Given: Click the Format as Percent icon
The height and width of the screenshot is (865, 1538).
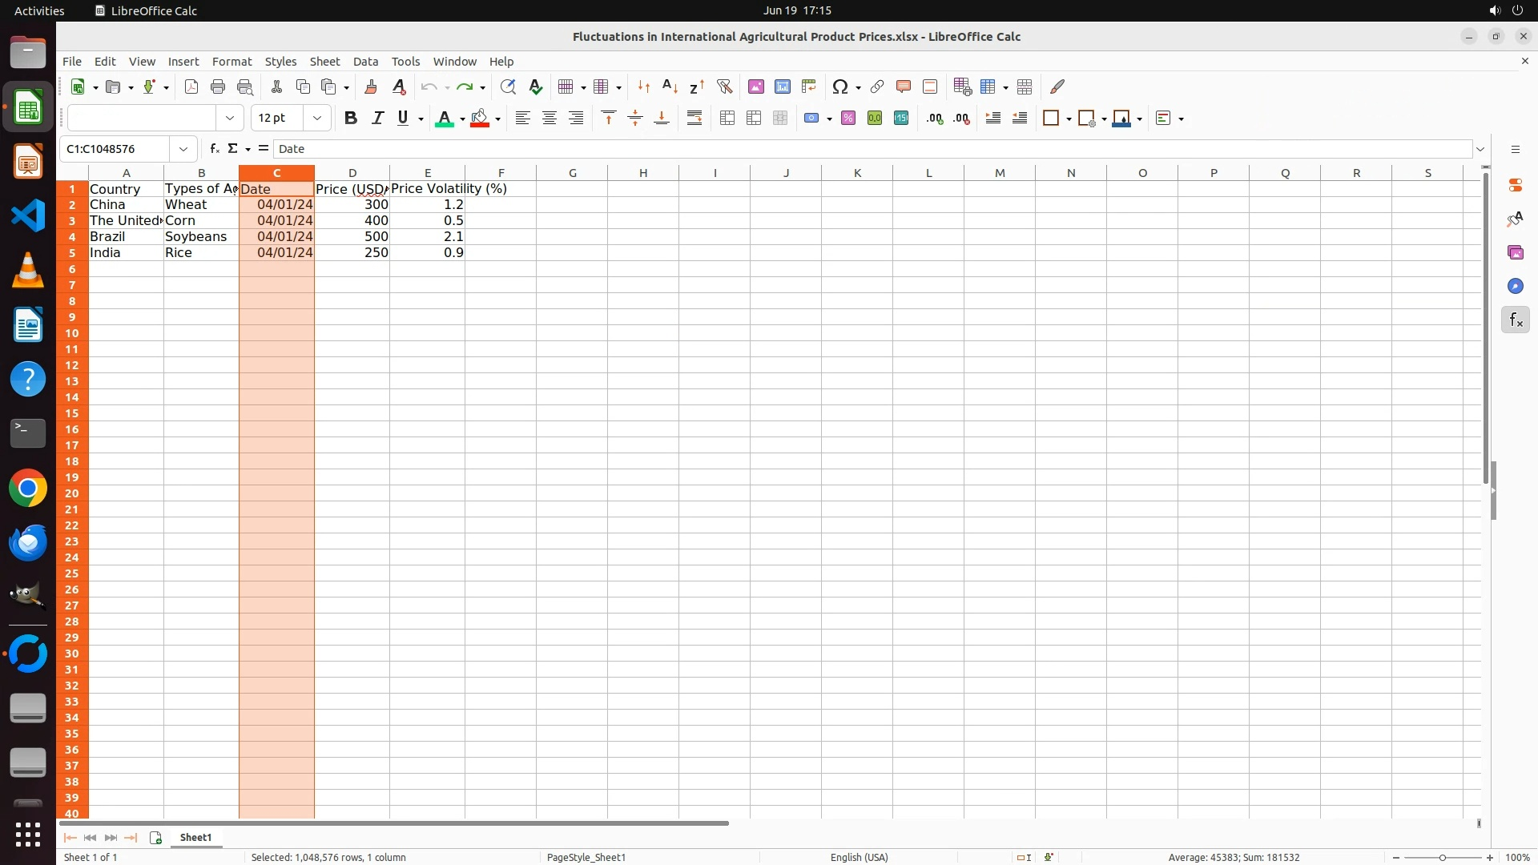Looking at the screenshot, I should 848,118.
